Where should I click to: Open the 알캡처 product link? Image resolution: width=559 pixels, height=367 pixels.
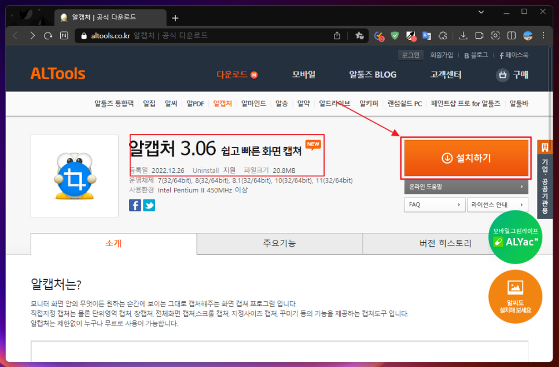tap(222, 103)
